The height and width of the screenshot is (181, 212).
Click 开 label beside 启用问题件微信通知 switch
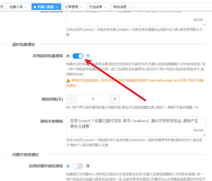coord(88,166)
